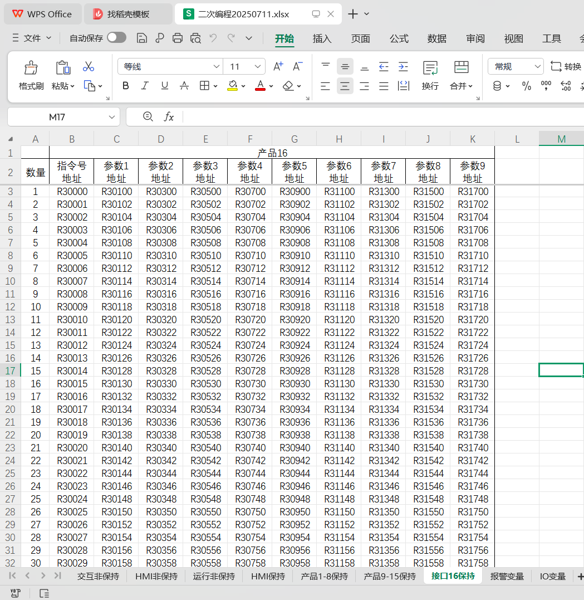Click the Save icon in quick toolbar
This screenshot has height=600, width=584.
coord(142,38)
